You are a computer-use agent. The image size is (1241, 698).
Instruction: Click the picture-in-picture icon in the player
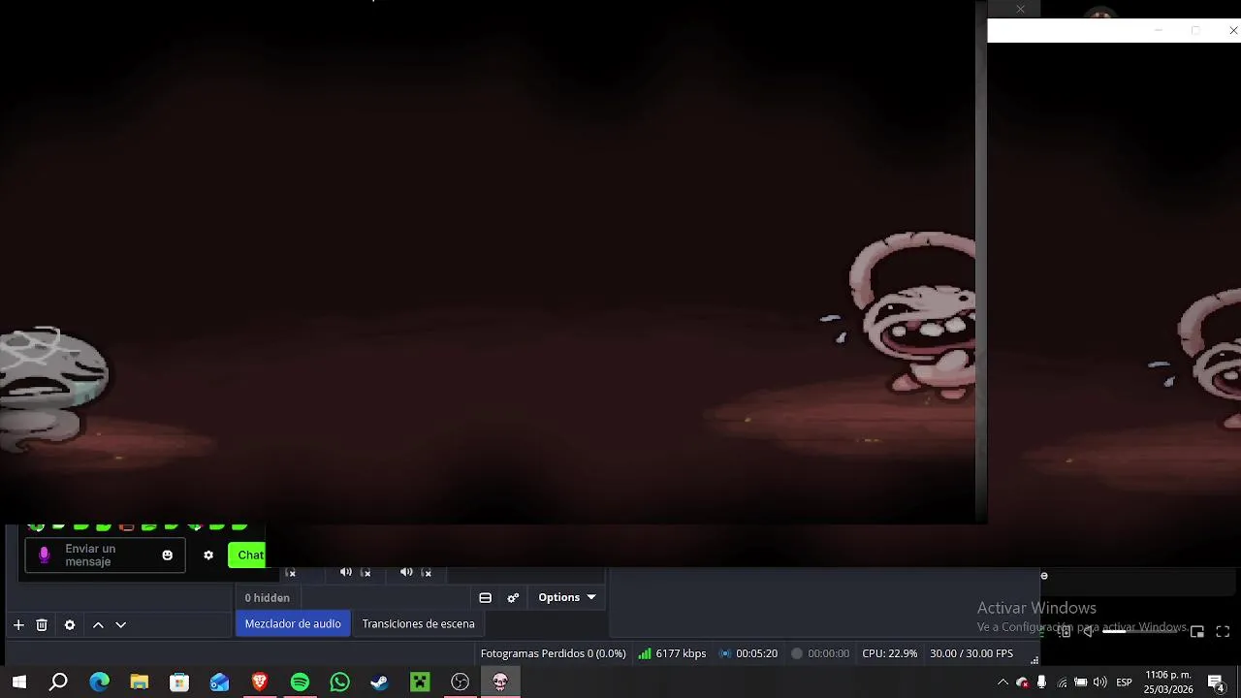(1197, 631)
